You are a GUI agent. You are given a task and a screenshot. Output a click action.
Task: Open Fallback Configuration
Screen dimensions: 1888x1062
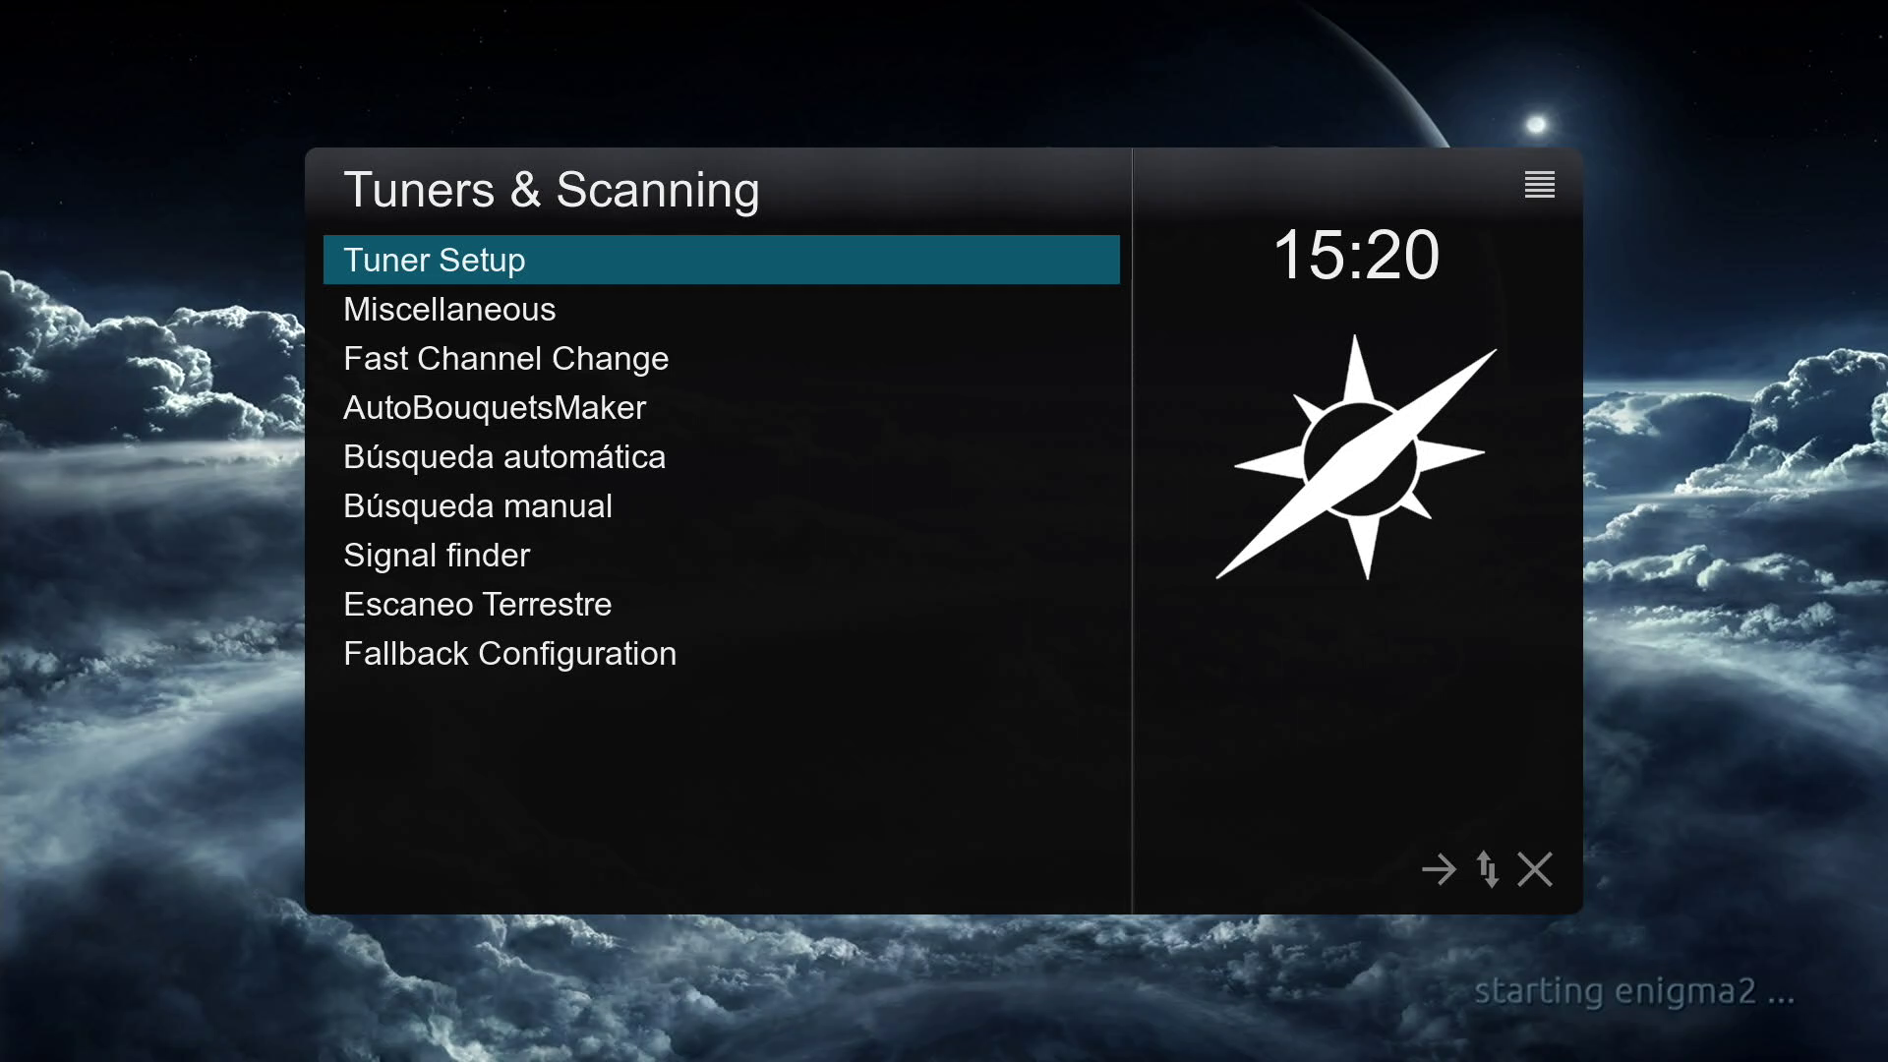tap(721, 653)
